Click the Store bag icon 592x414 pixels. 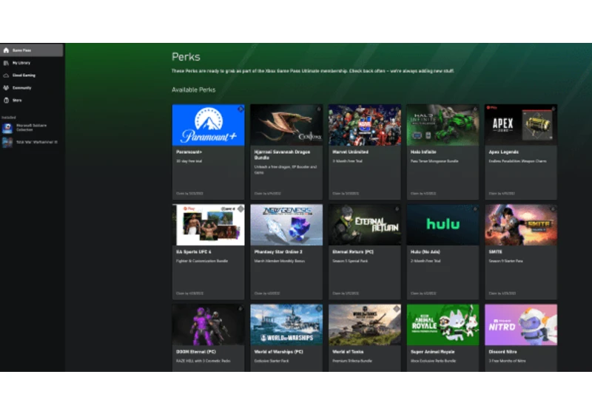tap(6, 101)
